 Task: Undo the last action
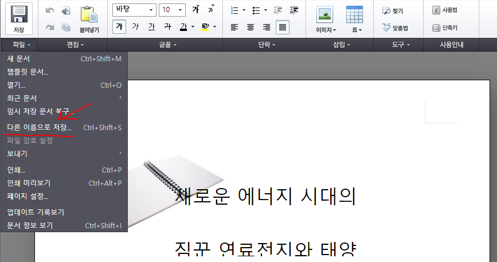[x=50, y=10]
